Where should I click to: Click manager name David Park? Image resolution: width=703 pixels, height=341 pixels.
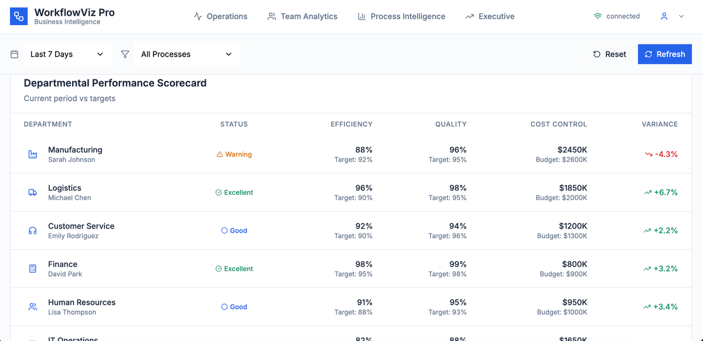click(x=65, y=274)
